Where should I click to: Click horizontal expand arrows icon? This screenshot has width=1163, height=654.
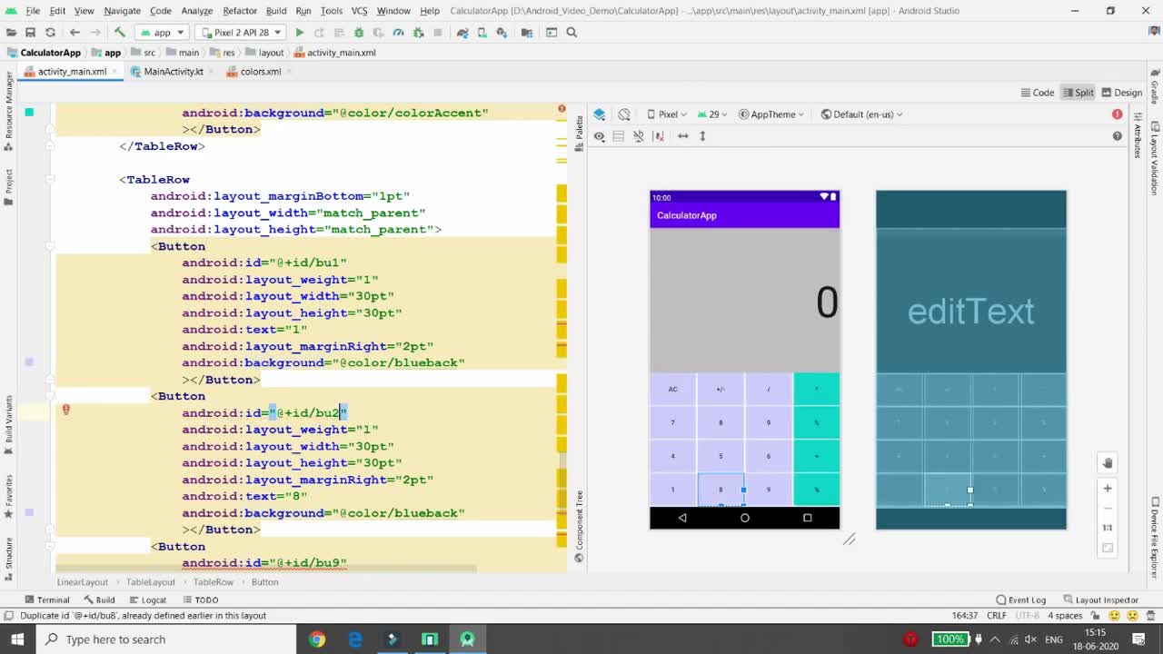coord(683,136)
